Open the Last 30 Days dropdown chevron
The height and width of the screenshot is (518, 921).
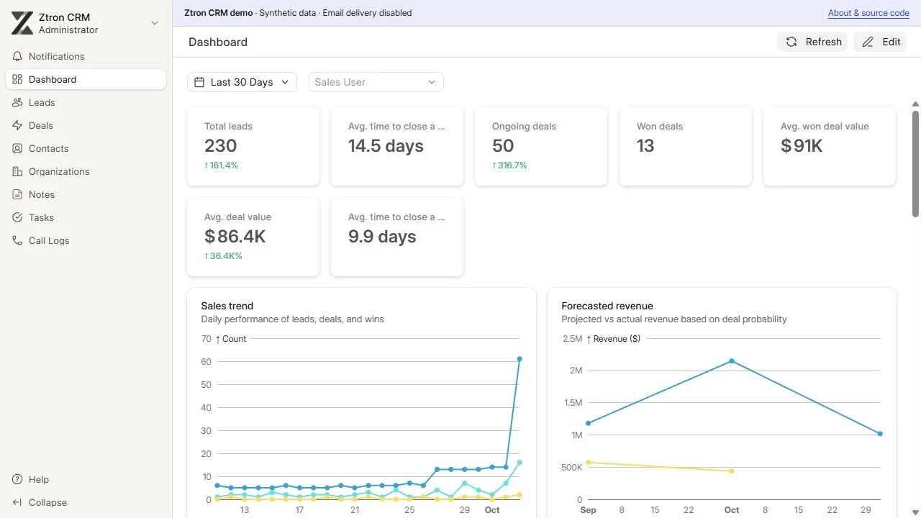(285, 82)
